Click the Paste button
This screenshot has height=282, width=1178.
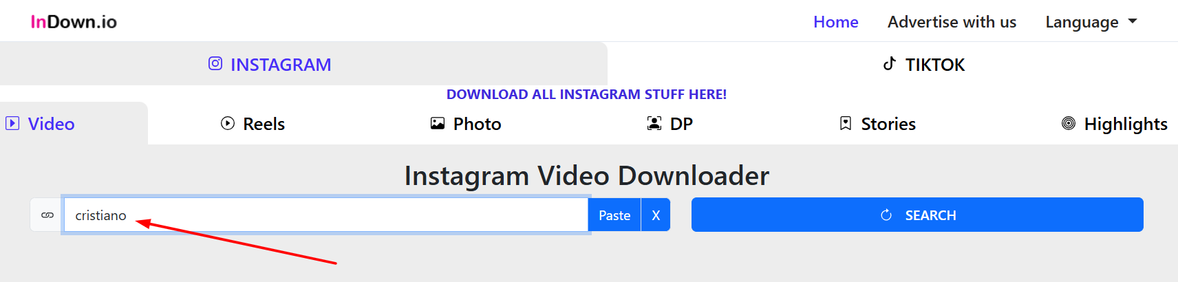(614, 215)
